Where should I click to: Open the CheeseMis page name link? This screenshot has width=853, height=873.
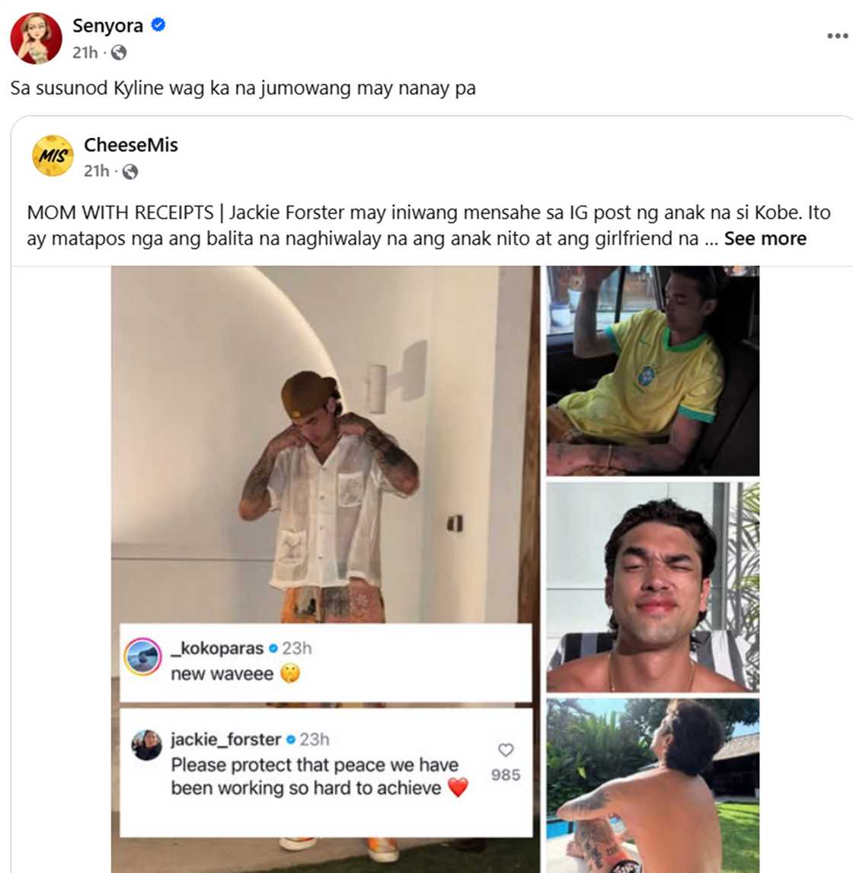pyautogui.click(x=130, y=145)
